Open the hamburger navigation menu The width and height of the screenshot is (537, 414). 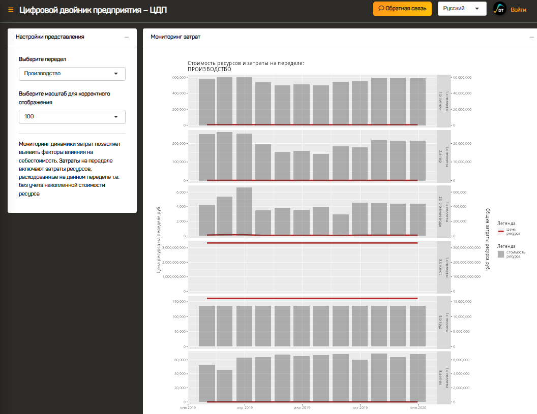pyautogui.click(x=11, y=10)
